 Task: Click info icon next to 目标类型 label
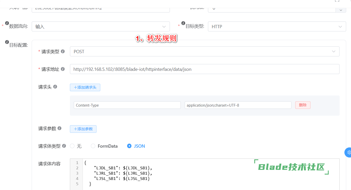point(183,23)
